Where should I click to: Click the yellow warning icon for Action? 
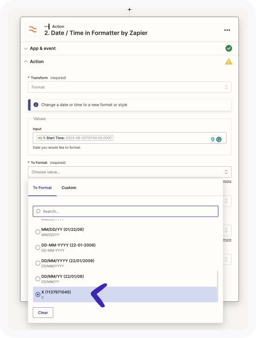coord(229,62)
